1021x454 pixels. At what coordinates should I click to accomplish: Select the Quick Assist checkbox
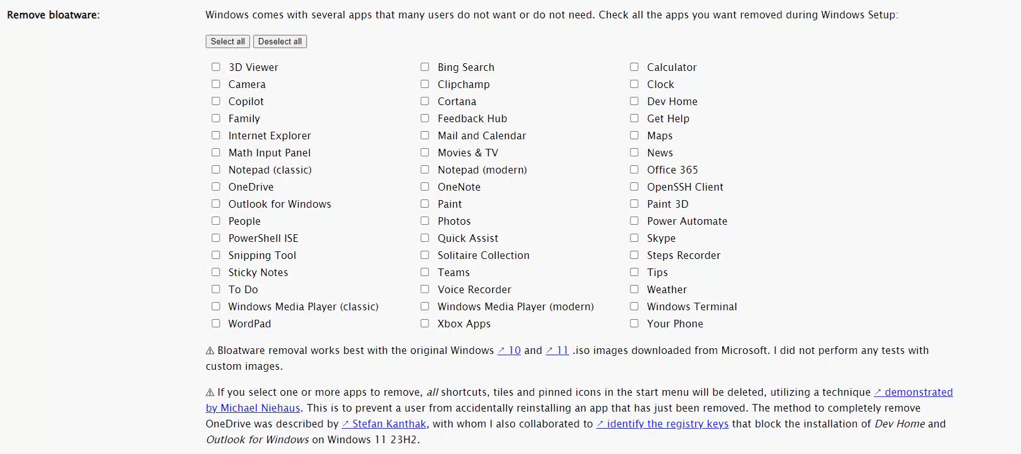tap(425, 237)
